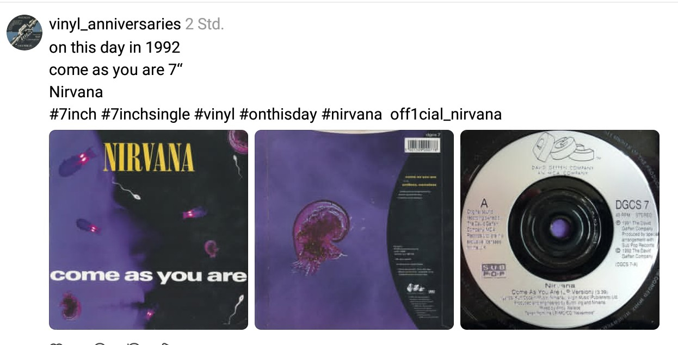The width and height of the screenshot is (678, 345).
Task: Click the 'come as you are' cover text
Action: [149, 275]
